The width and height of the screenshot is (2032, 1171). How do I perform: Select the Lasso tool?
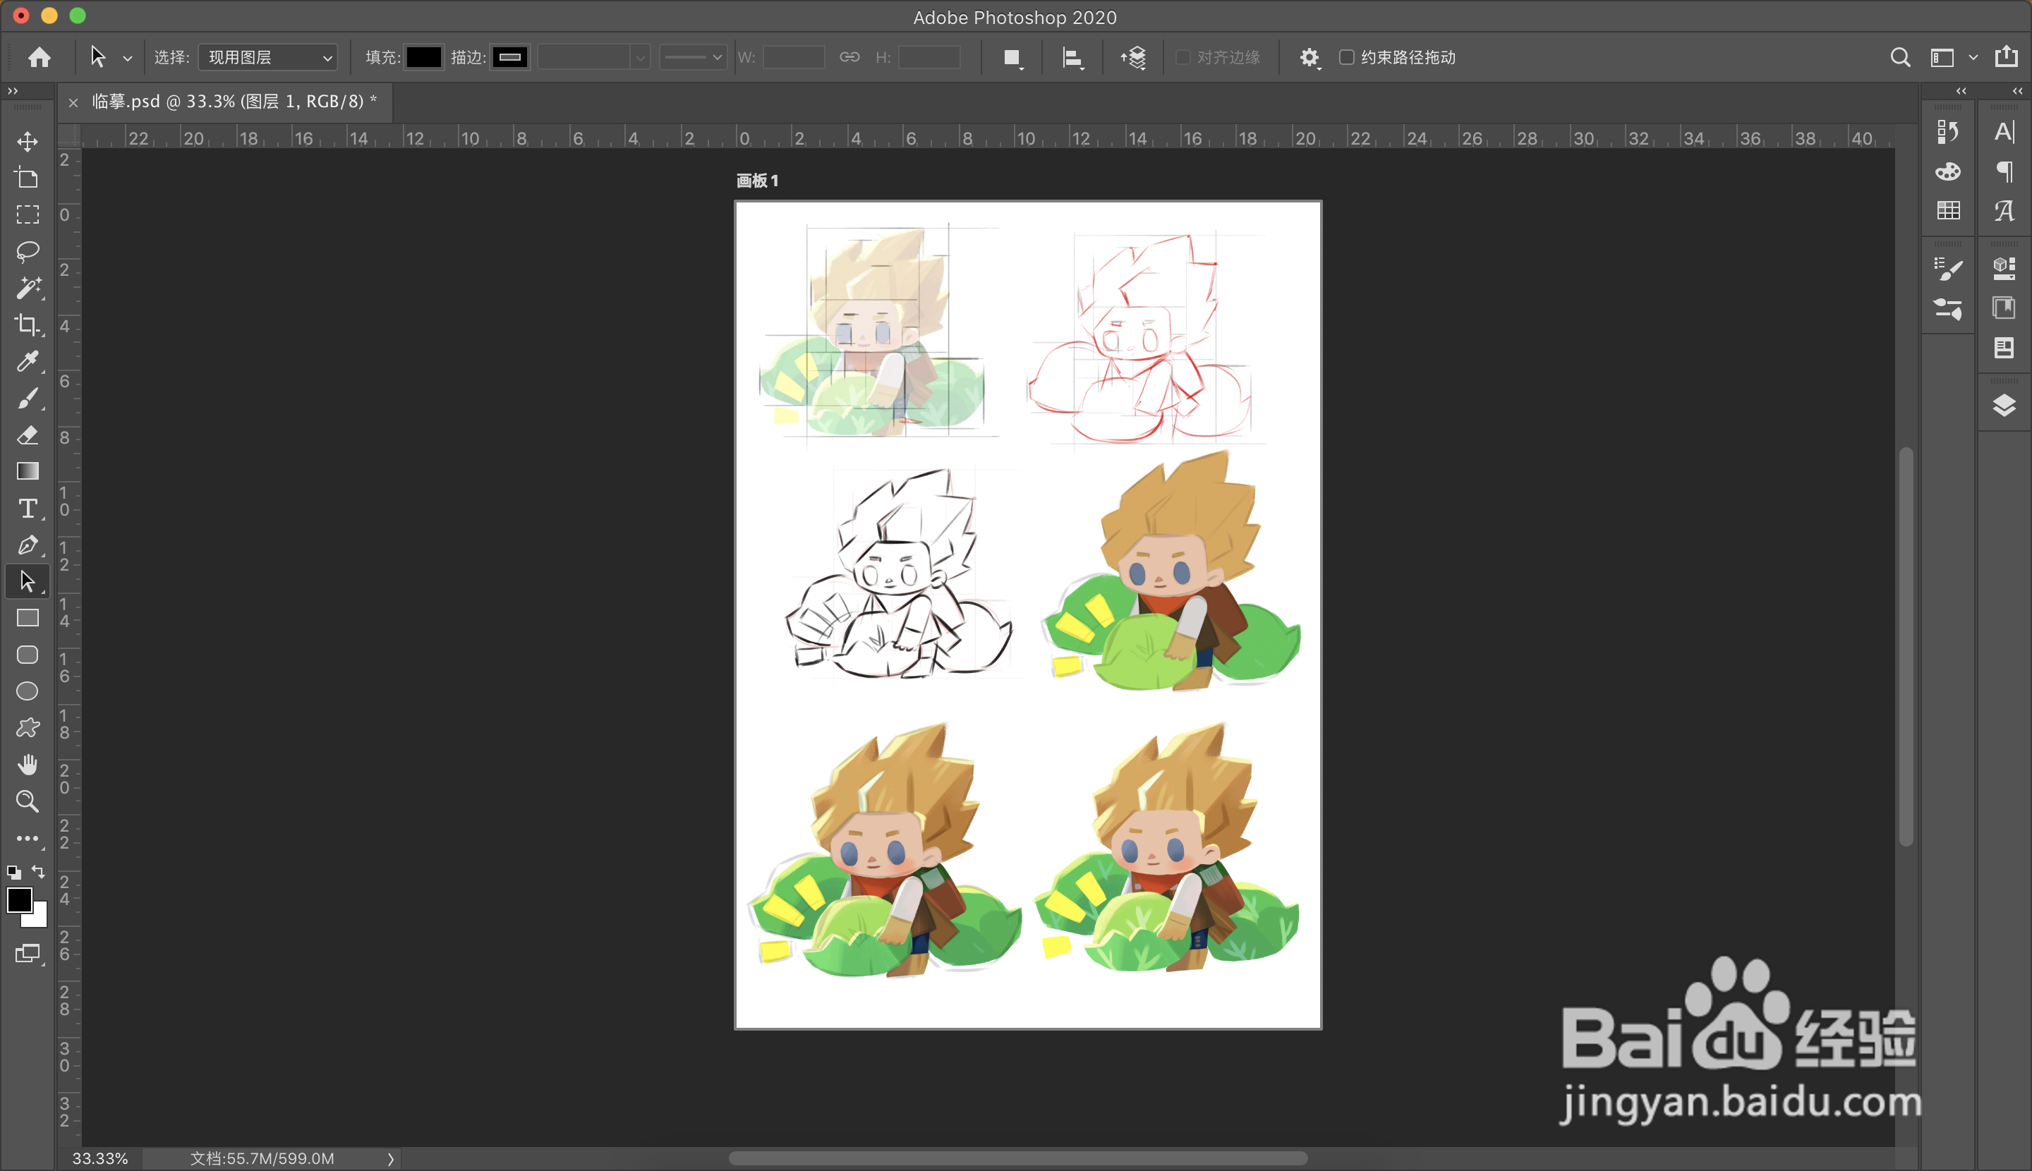point(28,252)
